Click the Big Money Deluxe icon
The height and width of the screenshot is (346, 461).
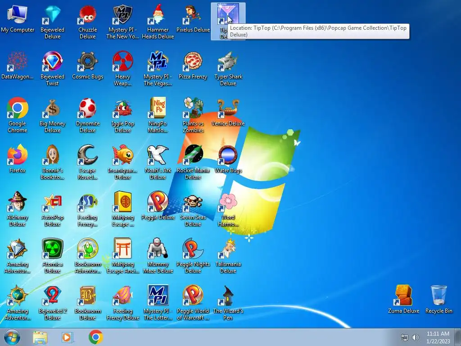point(52,116)
